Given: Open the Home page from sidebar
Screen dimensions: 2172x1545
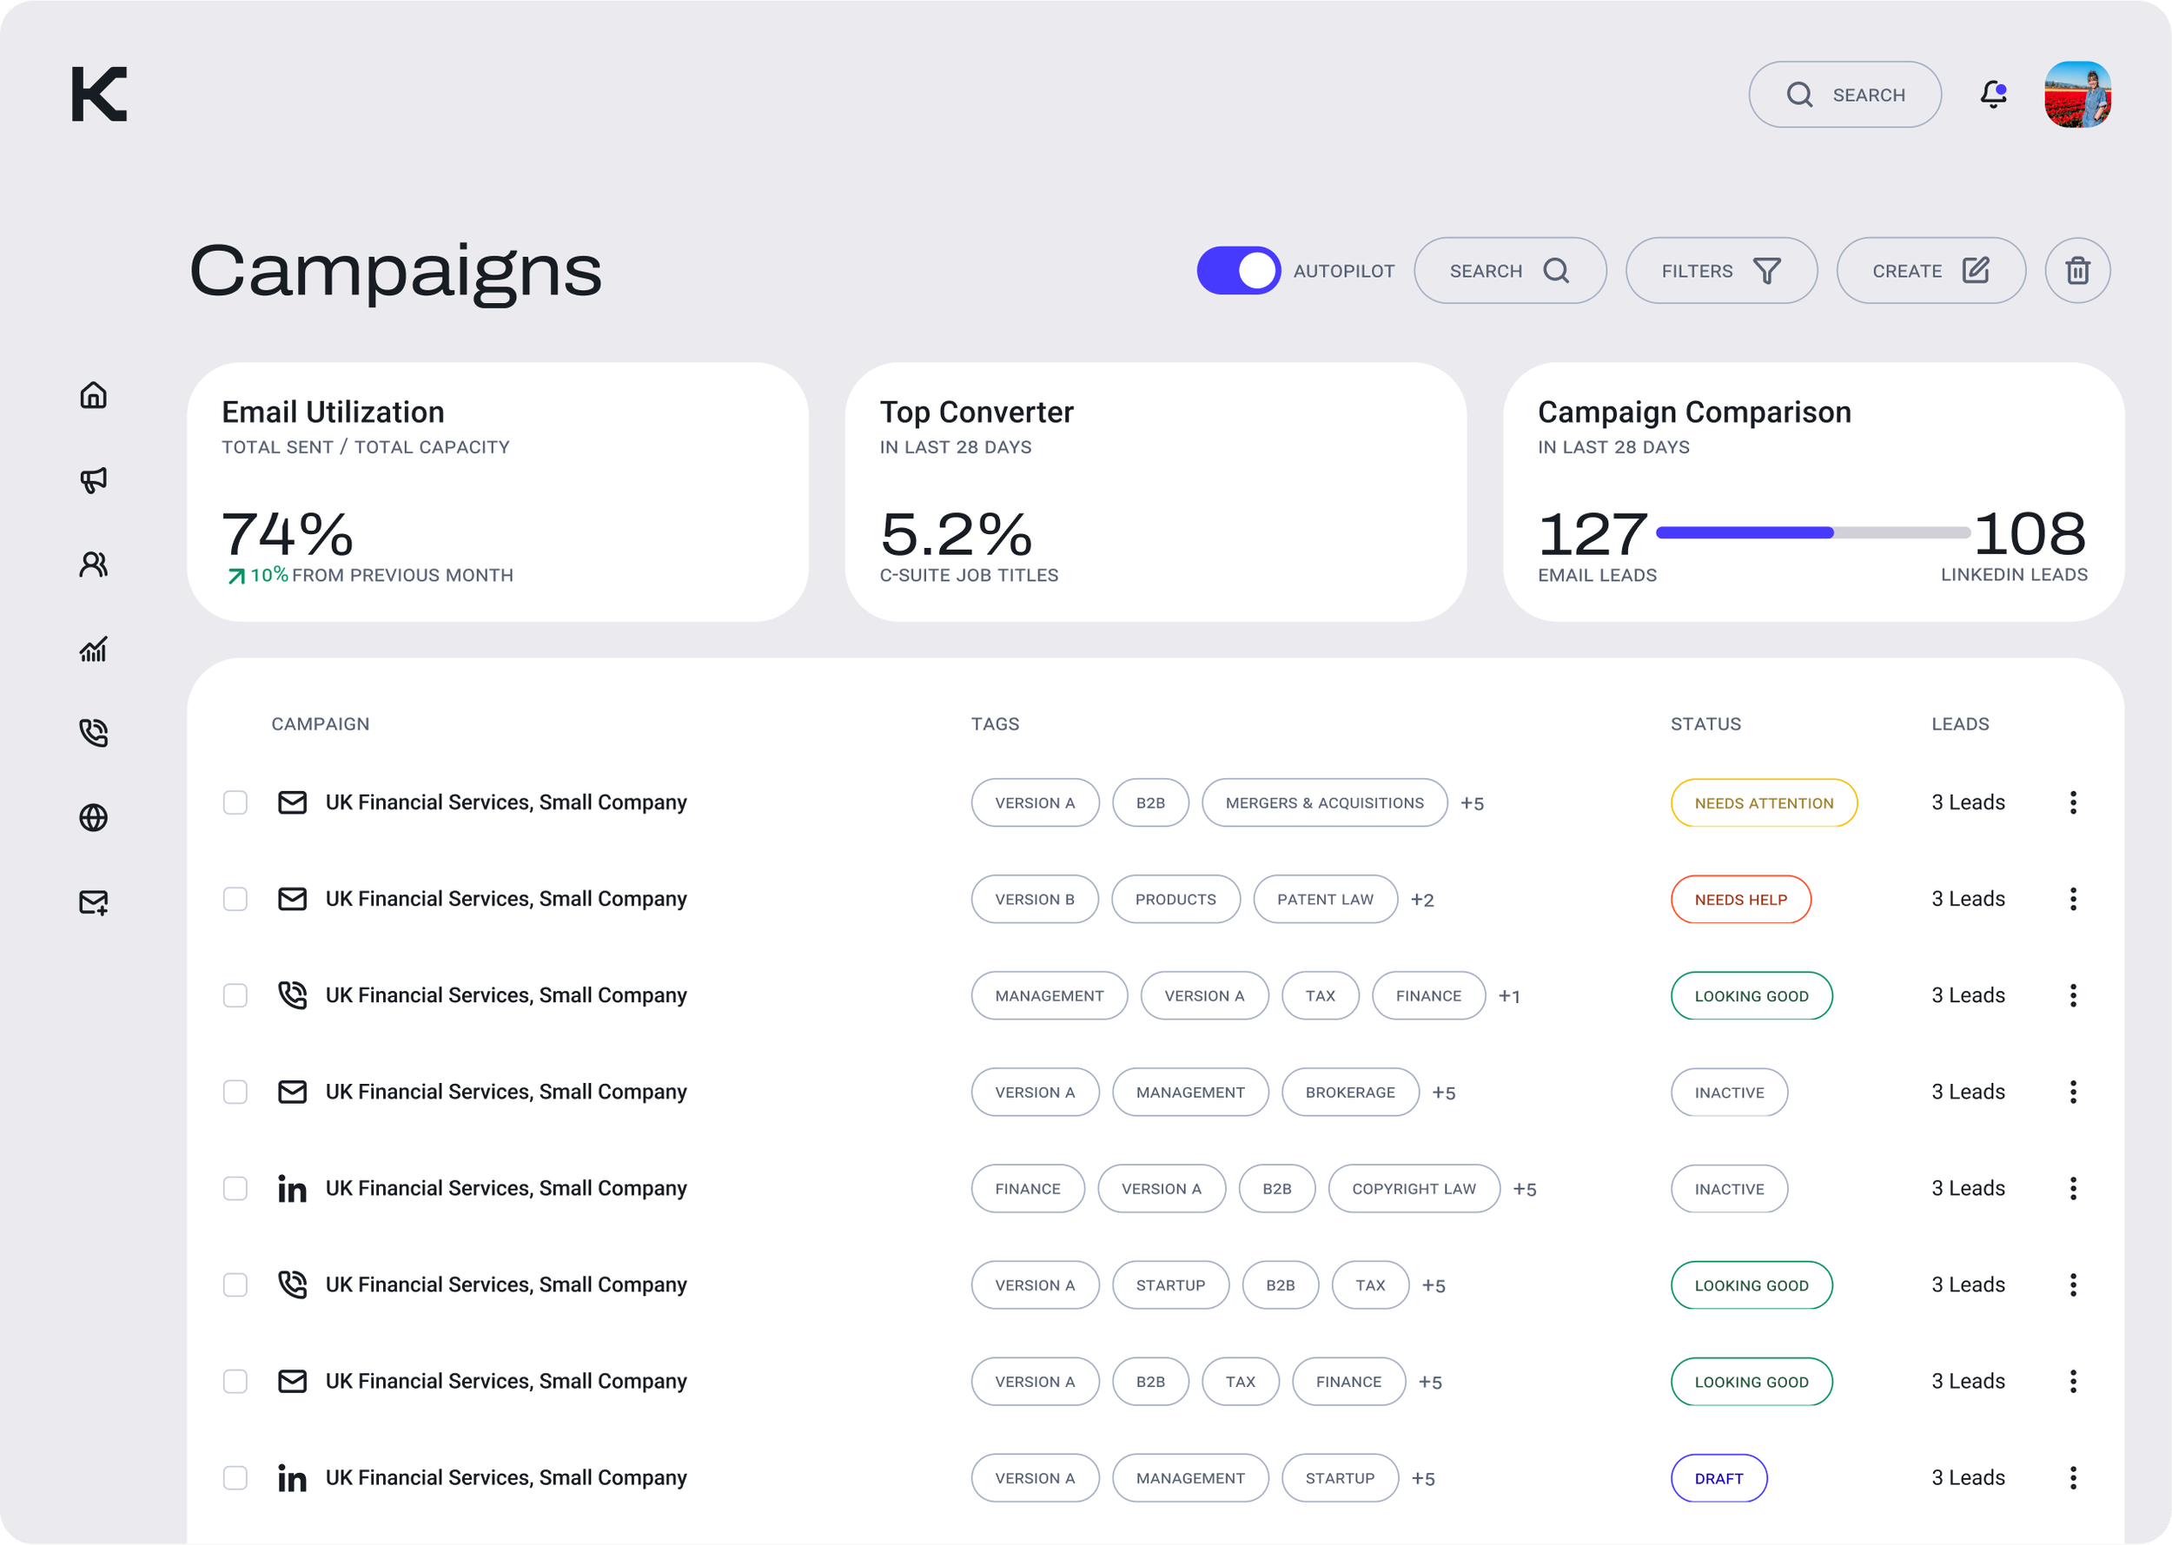Looking at the screenshot, I should coord(93,395).
